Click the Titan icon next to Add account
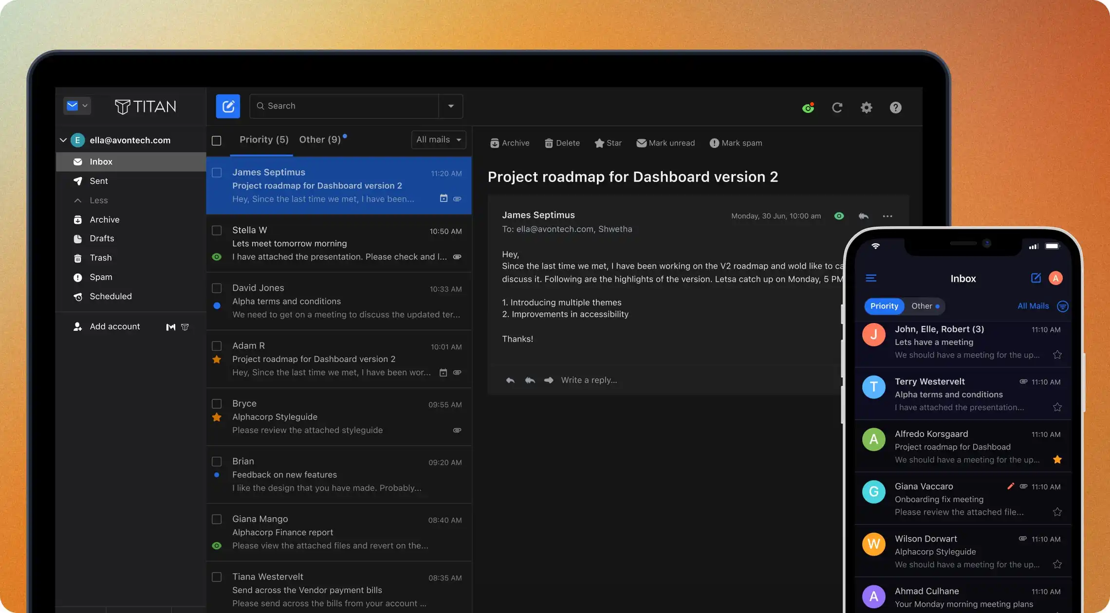 [x=185, y=327]
